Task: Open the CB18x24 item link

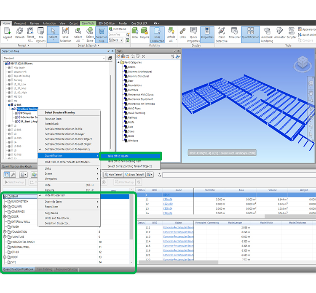Action: point(168,209)
